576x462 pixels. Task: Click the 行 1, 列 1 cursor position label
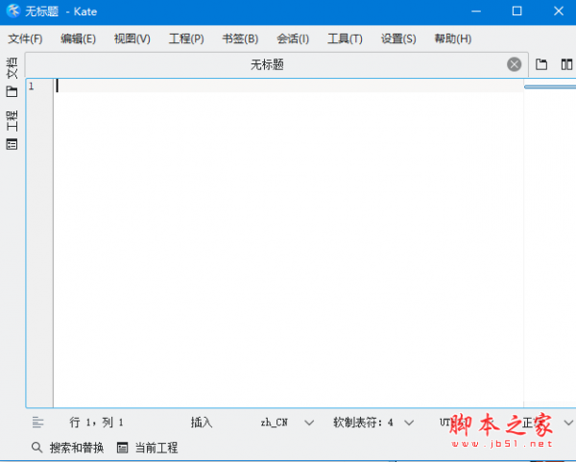point(97,422)
